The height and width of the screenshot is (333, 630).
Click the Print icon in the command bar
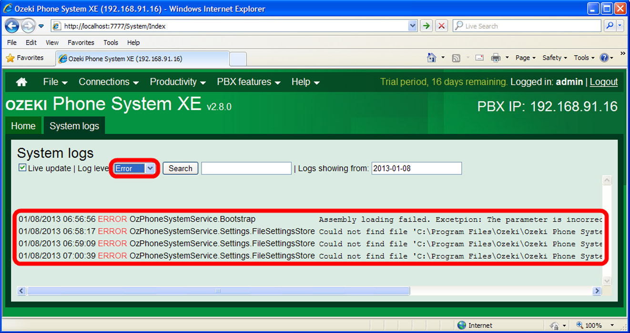point(496,58)
